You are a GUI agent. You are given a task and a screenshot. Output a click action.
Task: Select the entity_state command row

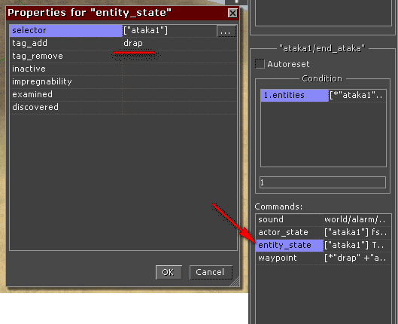coord(323,245)
